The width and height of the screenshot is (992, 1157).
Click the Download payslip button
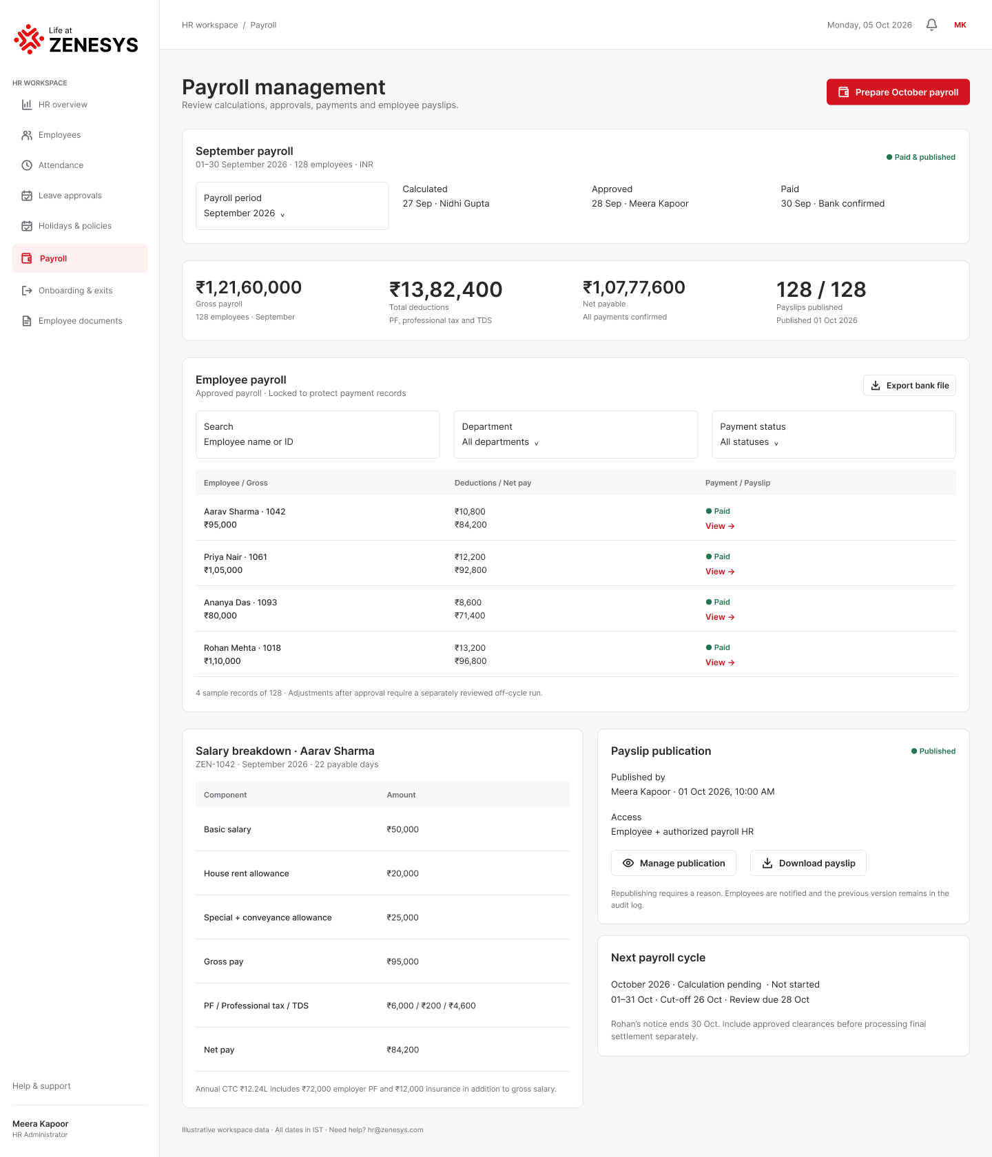pyautogui.click(x=808, y=863)
